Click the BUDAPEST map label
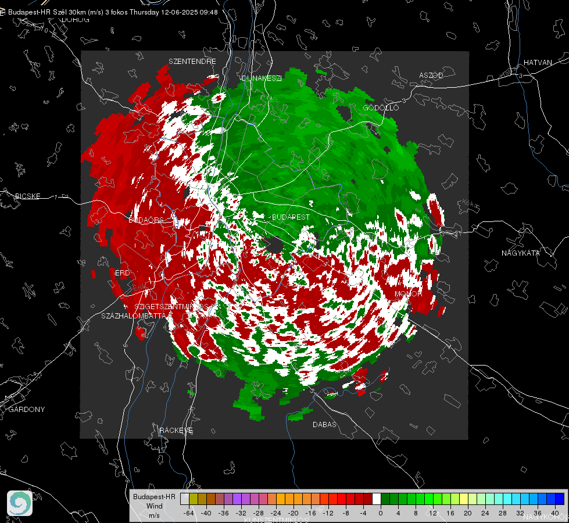The width and height of the screenshot is (569, 523). [291, 217]
